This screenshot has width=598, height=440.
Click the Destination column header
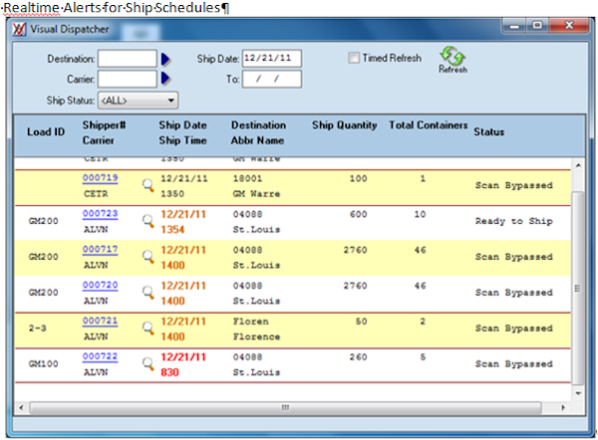click(x=258, y=125)
